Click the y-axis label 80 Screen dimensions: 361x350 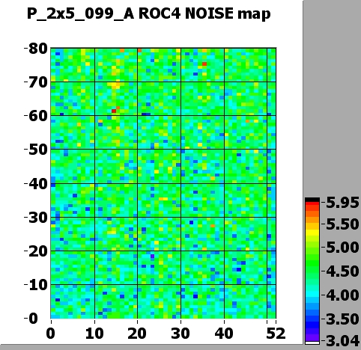point(37,49)
